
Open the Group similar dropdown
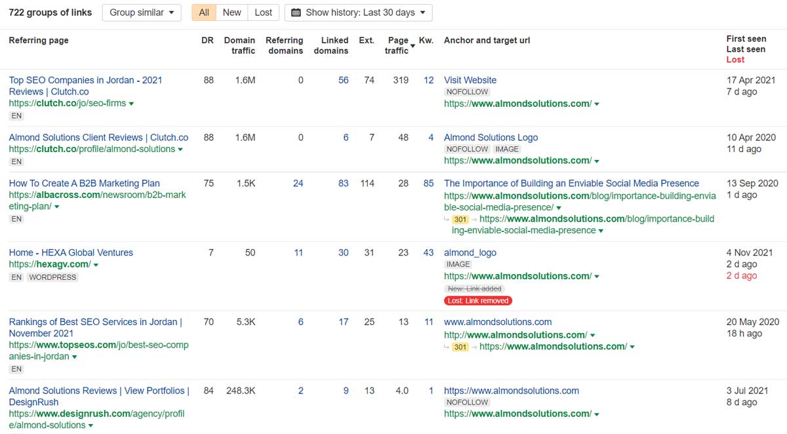point(142,12)
